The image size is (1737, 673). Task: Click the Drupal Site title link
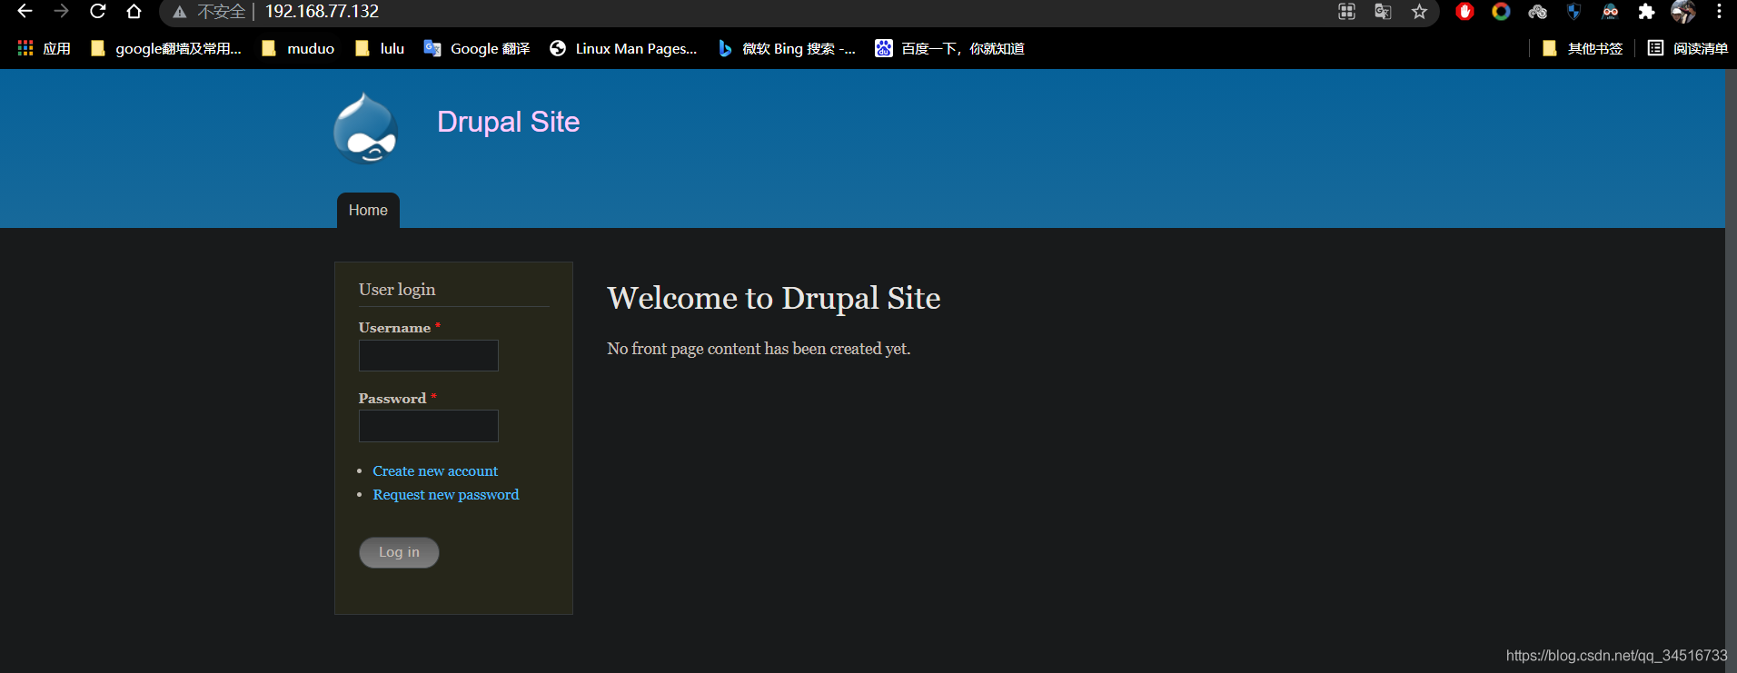coord(508,122)
